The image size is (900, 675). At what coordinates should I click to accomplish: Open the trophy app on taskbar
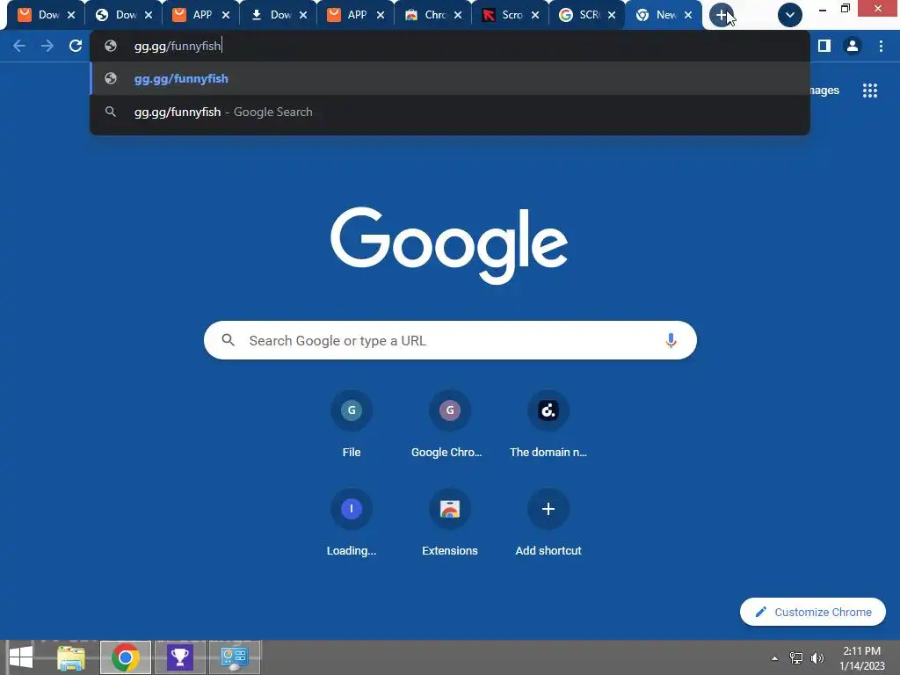coord(180,657)
